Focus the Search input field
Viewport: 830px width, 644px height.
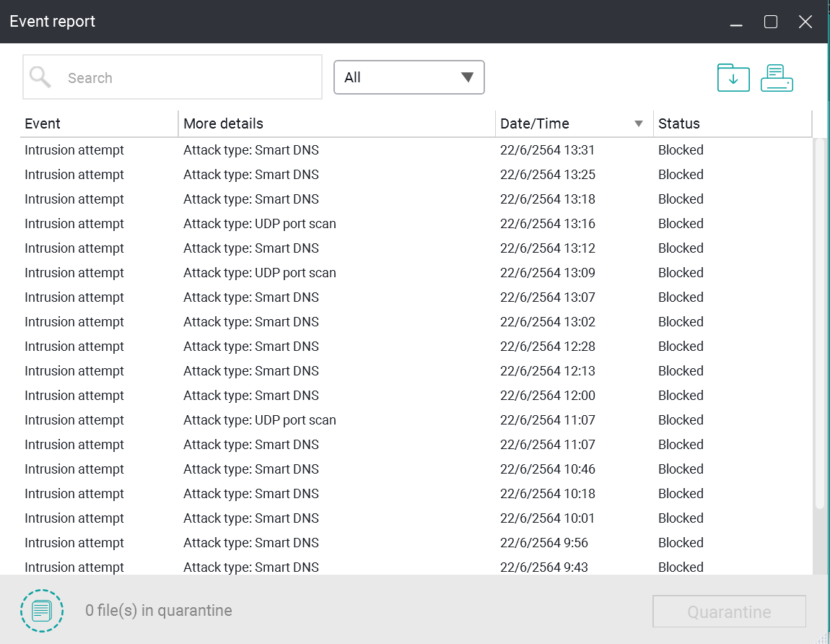[x=188, y=77]
